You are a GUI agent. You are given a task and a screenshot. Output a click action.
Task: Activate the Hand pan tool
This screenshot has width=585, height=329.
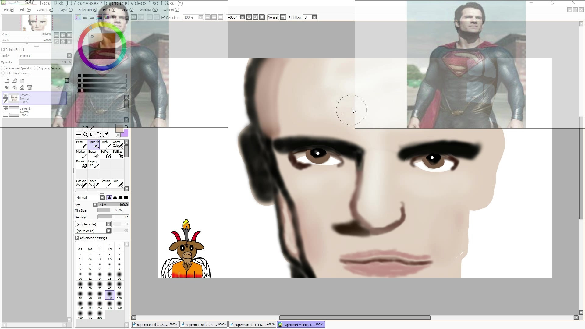pos(99,135)
